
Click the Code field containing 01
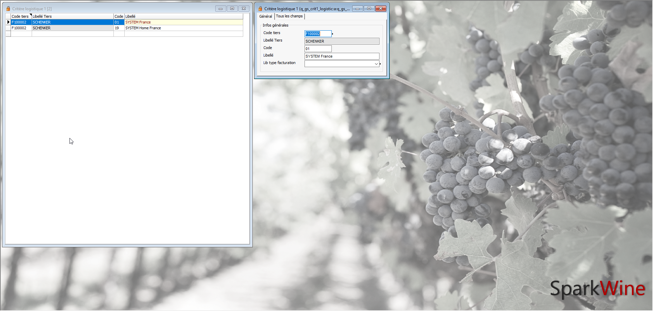pyautogui.click(x=317, y=49)
